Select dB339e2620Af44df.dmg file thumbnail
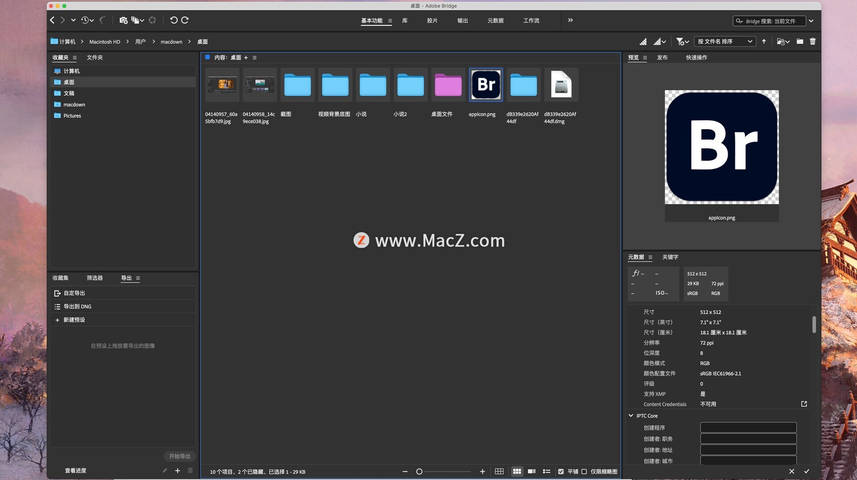This screenshot has width=857, height=480. pos(561,85)
